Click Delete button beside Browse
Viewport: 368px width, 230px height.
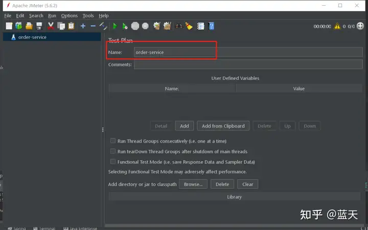click(x=222, y=184)
